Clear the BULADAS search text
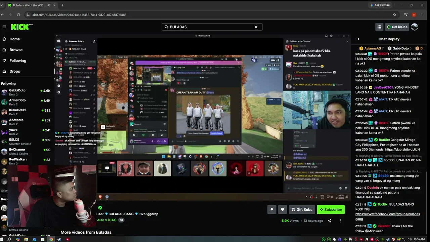The image size is (430, 242). (256, 27)
